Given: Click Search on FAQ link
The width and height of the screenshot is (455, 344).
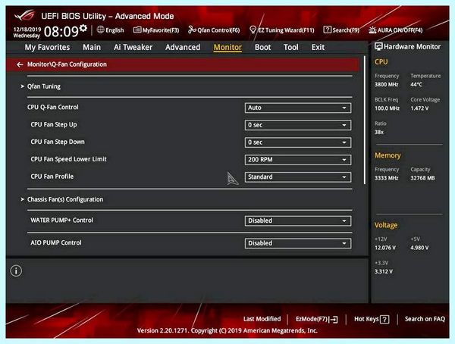Looking at the screenshot, I should point(425,319).
